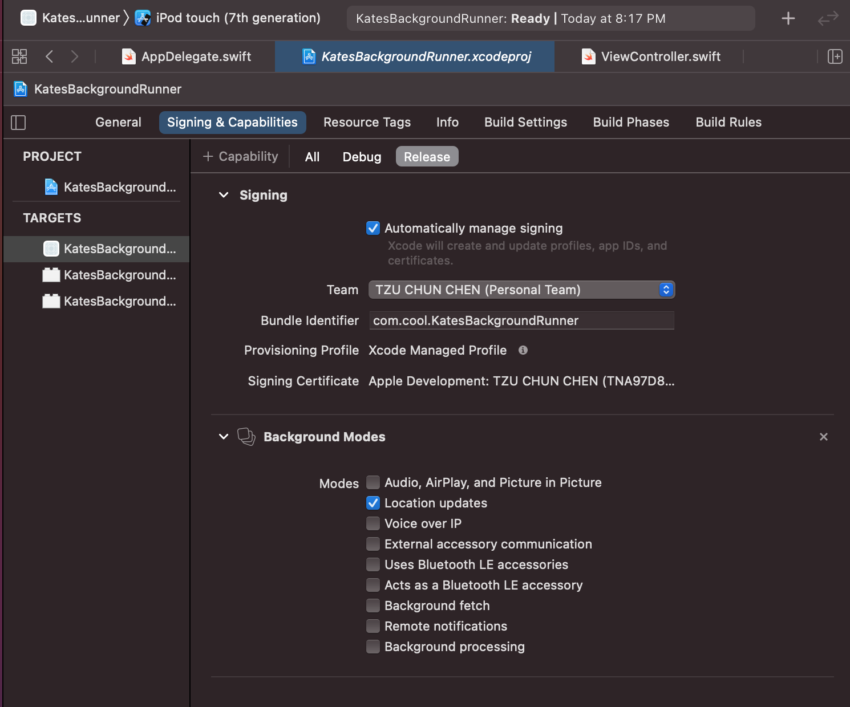Open the Team dropdown menu
This screenshot has width=850, height=707.
point(521,290)
